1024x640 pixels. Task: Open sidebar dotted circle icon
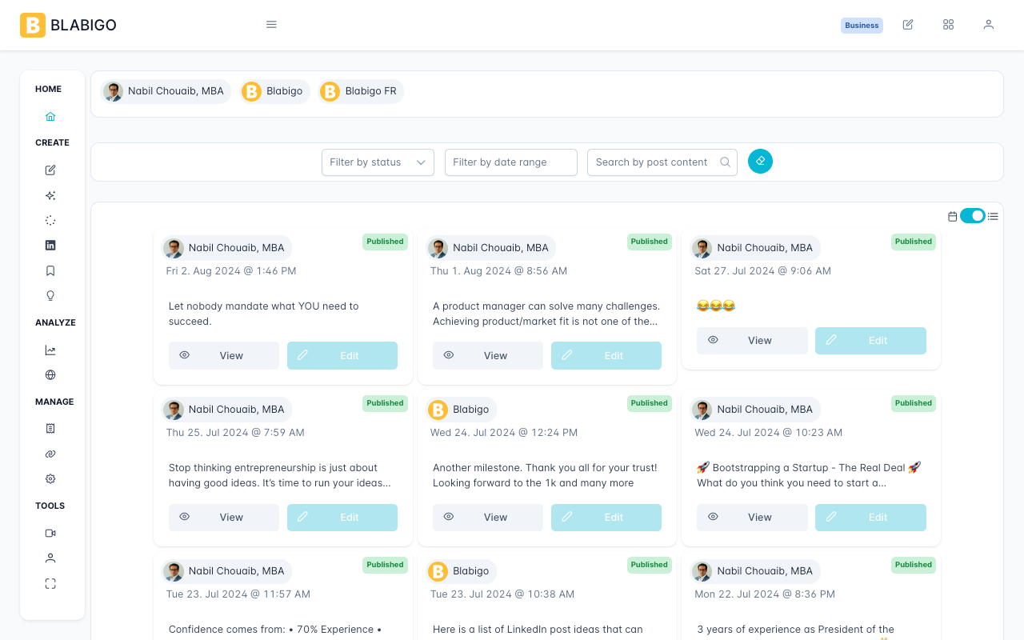point(50,220)
